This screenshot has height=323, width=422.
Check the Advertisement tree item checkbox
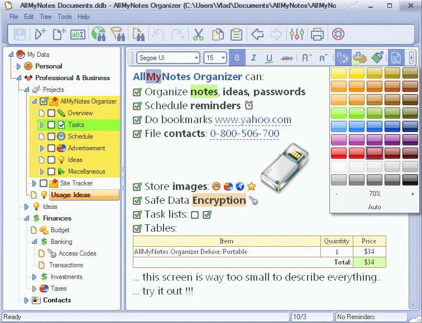point(51,148)
